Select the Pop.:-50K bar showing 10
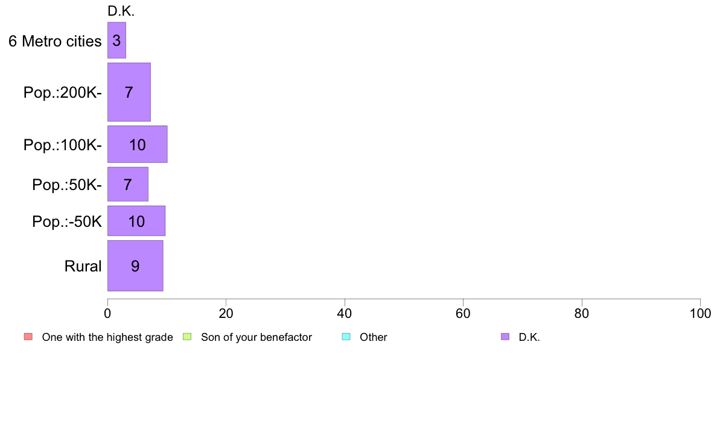Image resolution: width=717 pixels, height=444 pixels. click(x=136, y=221)
